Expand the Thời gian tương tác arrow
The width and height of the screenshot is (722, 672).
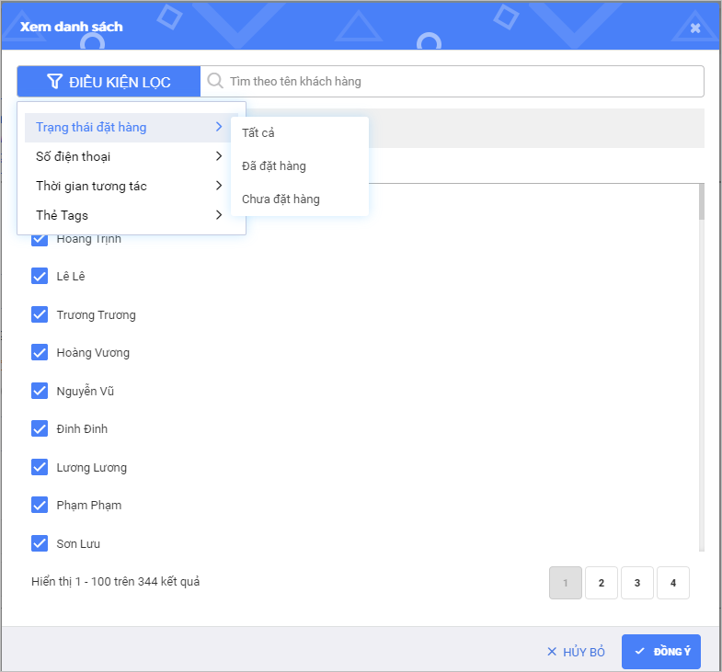tap(219, 186)
